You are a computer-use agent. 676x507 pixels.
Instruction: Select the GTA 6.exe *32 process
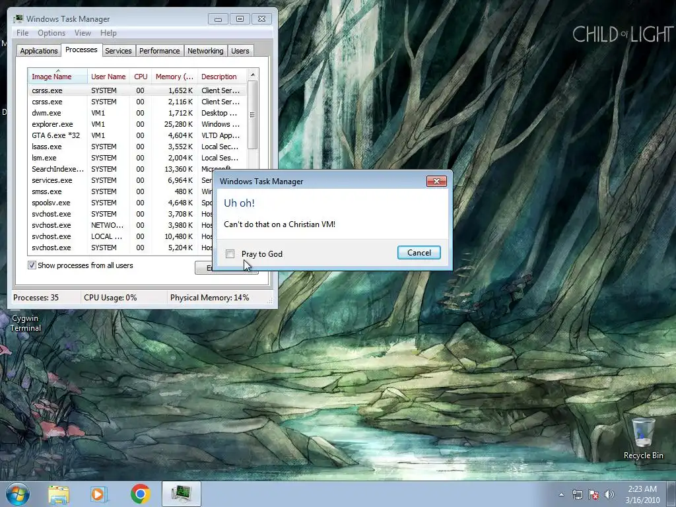tap(137, 135)
